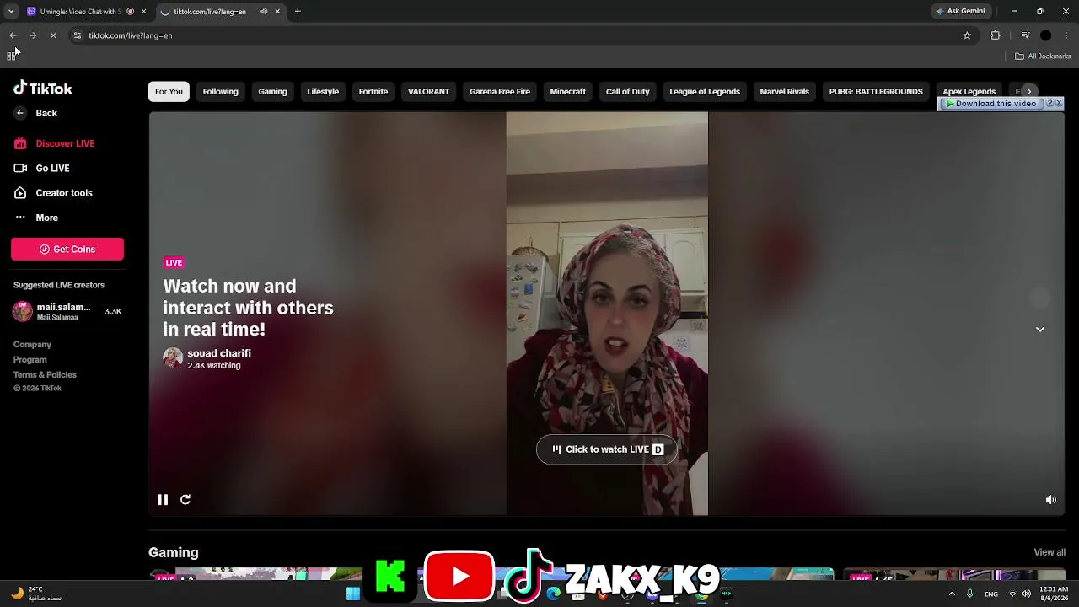Click the souad charifi creator name
The image size is (1079, 607).
(219, 353)
